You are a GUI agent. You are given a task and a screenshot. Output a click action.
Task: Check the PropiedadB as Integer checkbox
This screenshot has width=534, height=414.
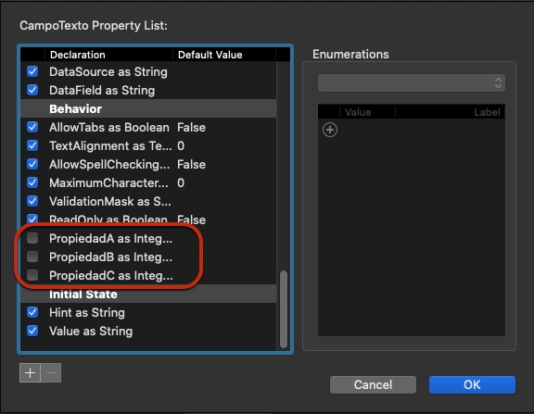pyautogui.click(x=32, y=257)
